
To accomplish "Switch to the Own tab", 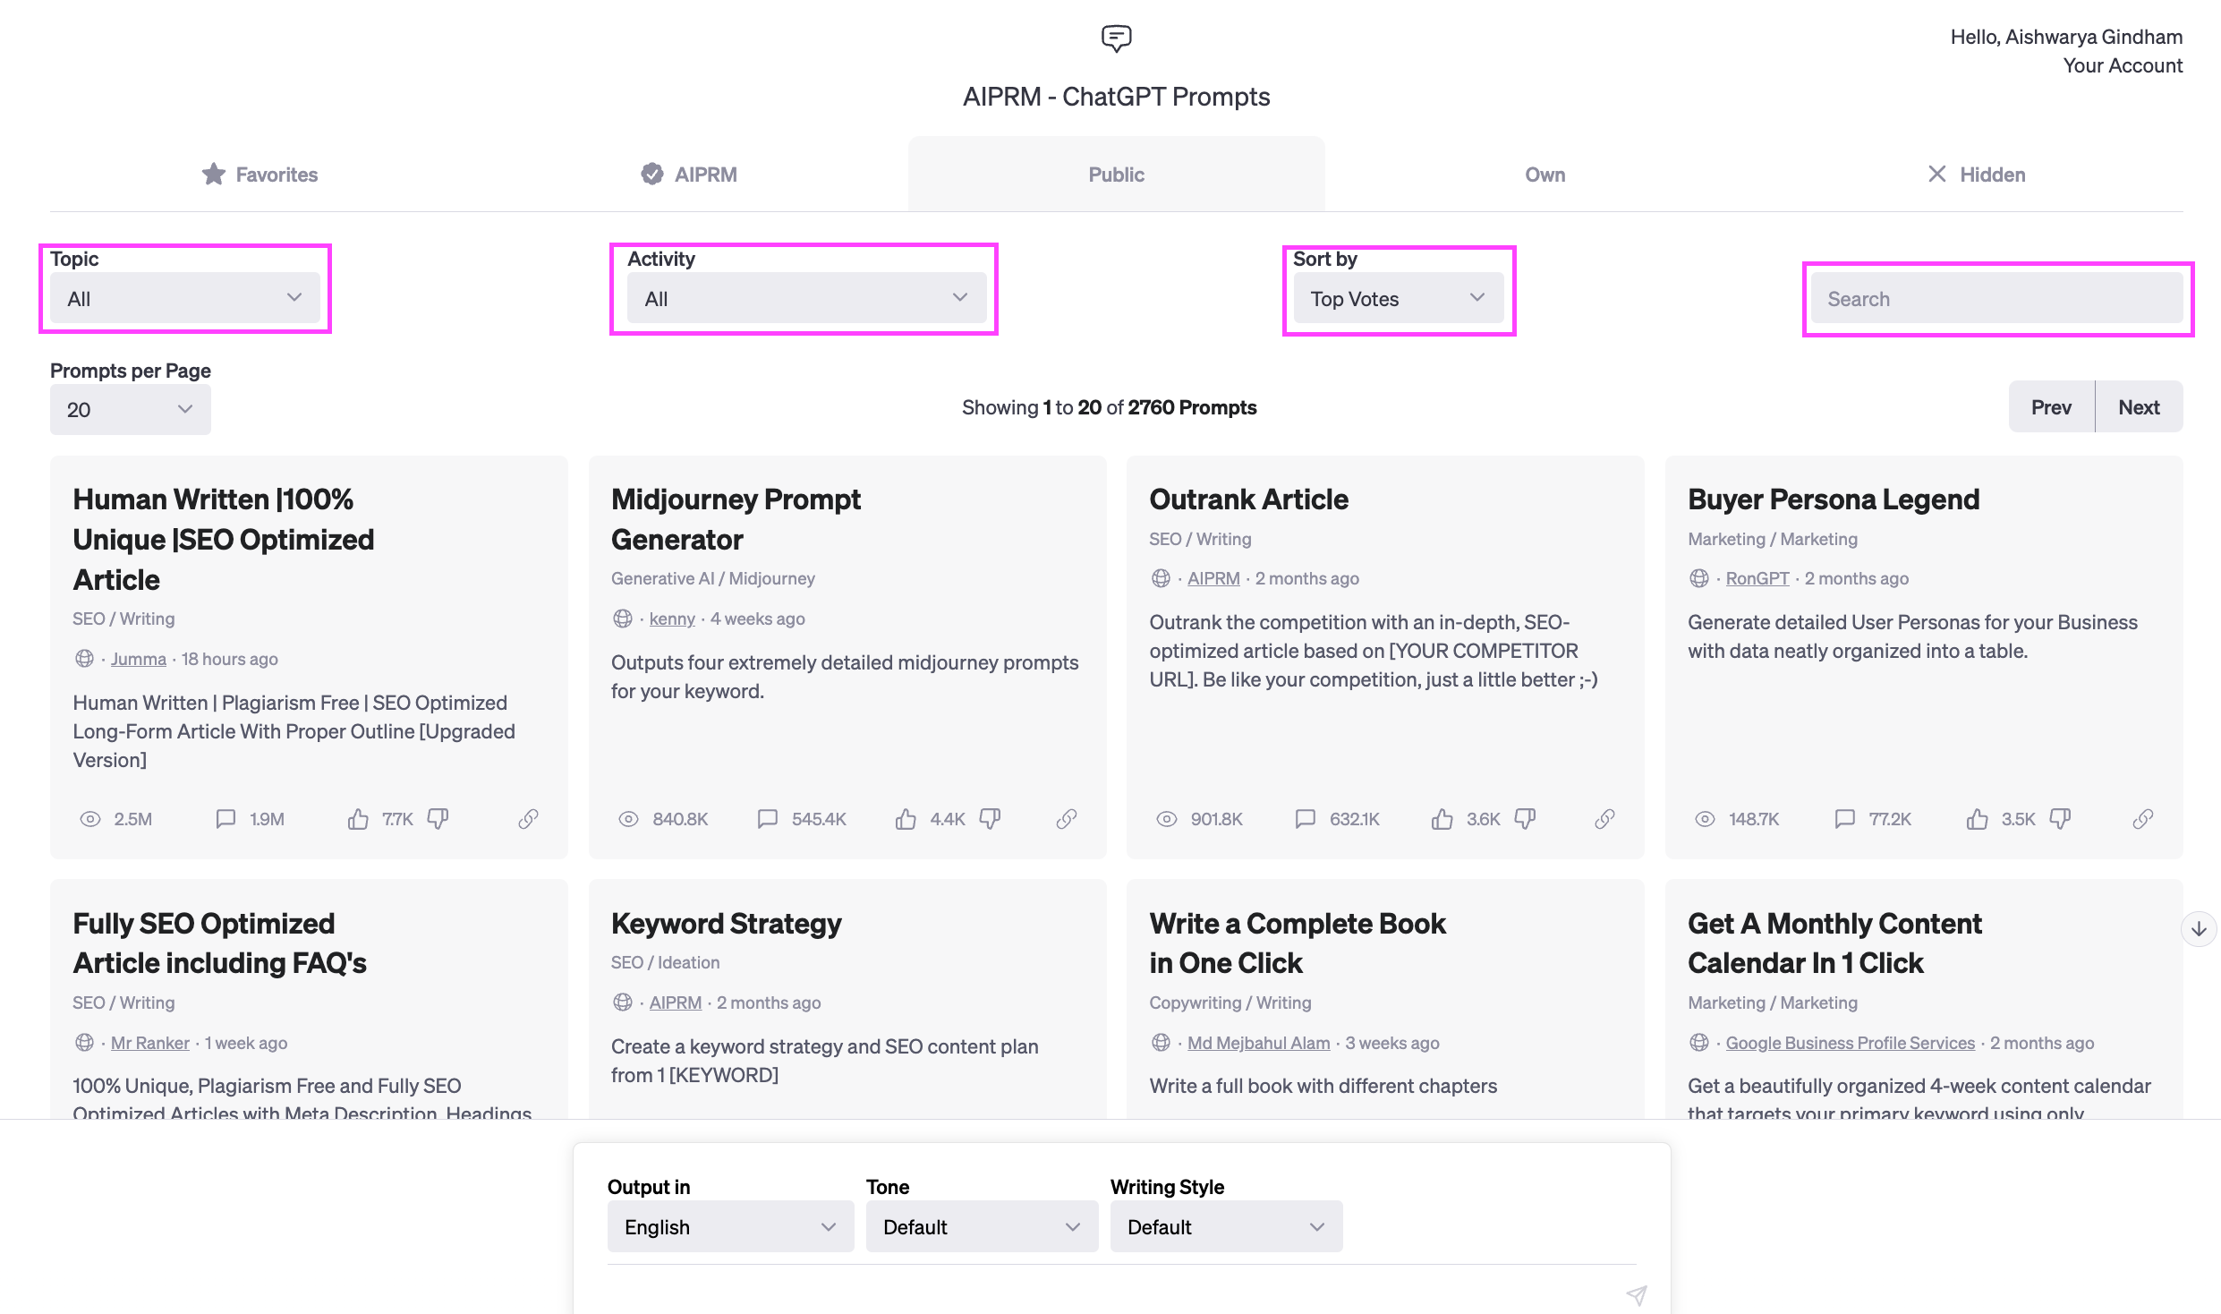I will [x=1544, y=174].
